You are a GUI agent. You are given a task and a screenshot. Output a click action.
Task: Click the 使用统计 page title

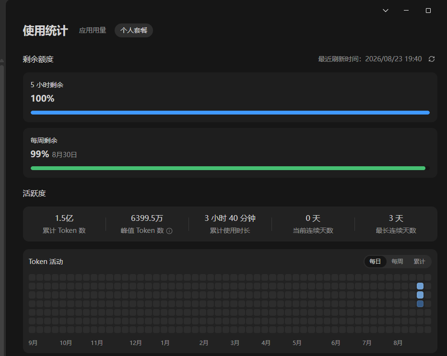coord(46,31)
